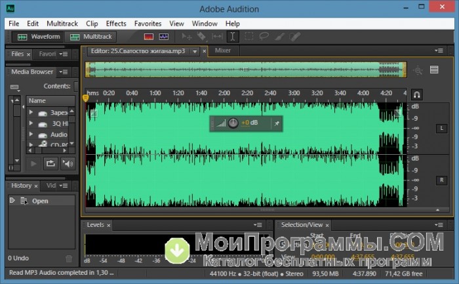Open History panel options menu
Image resolution: width=459 pixels, height=284 pixels.
click(x=64, y=186)
